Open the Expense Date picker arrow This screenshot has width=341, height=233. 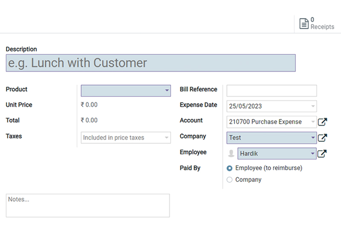[313, 106]
